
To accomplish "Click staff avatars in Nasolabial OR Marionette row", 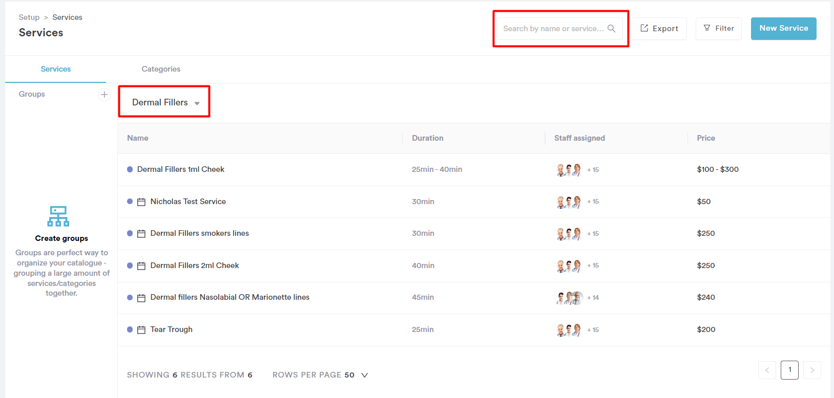I will point(570,298).
